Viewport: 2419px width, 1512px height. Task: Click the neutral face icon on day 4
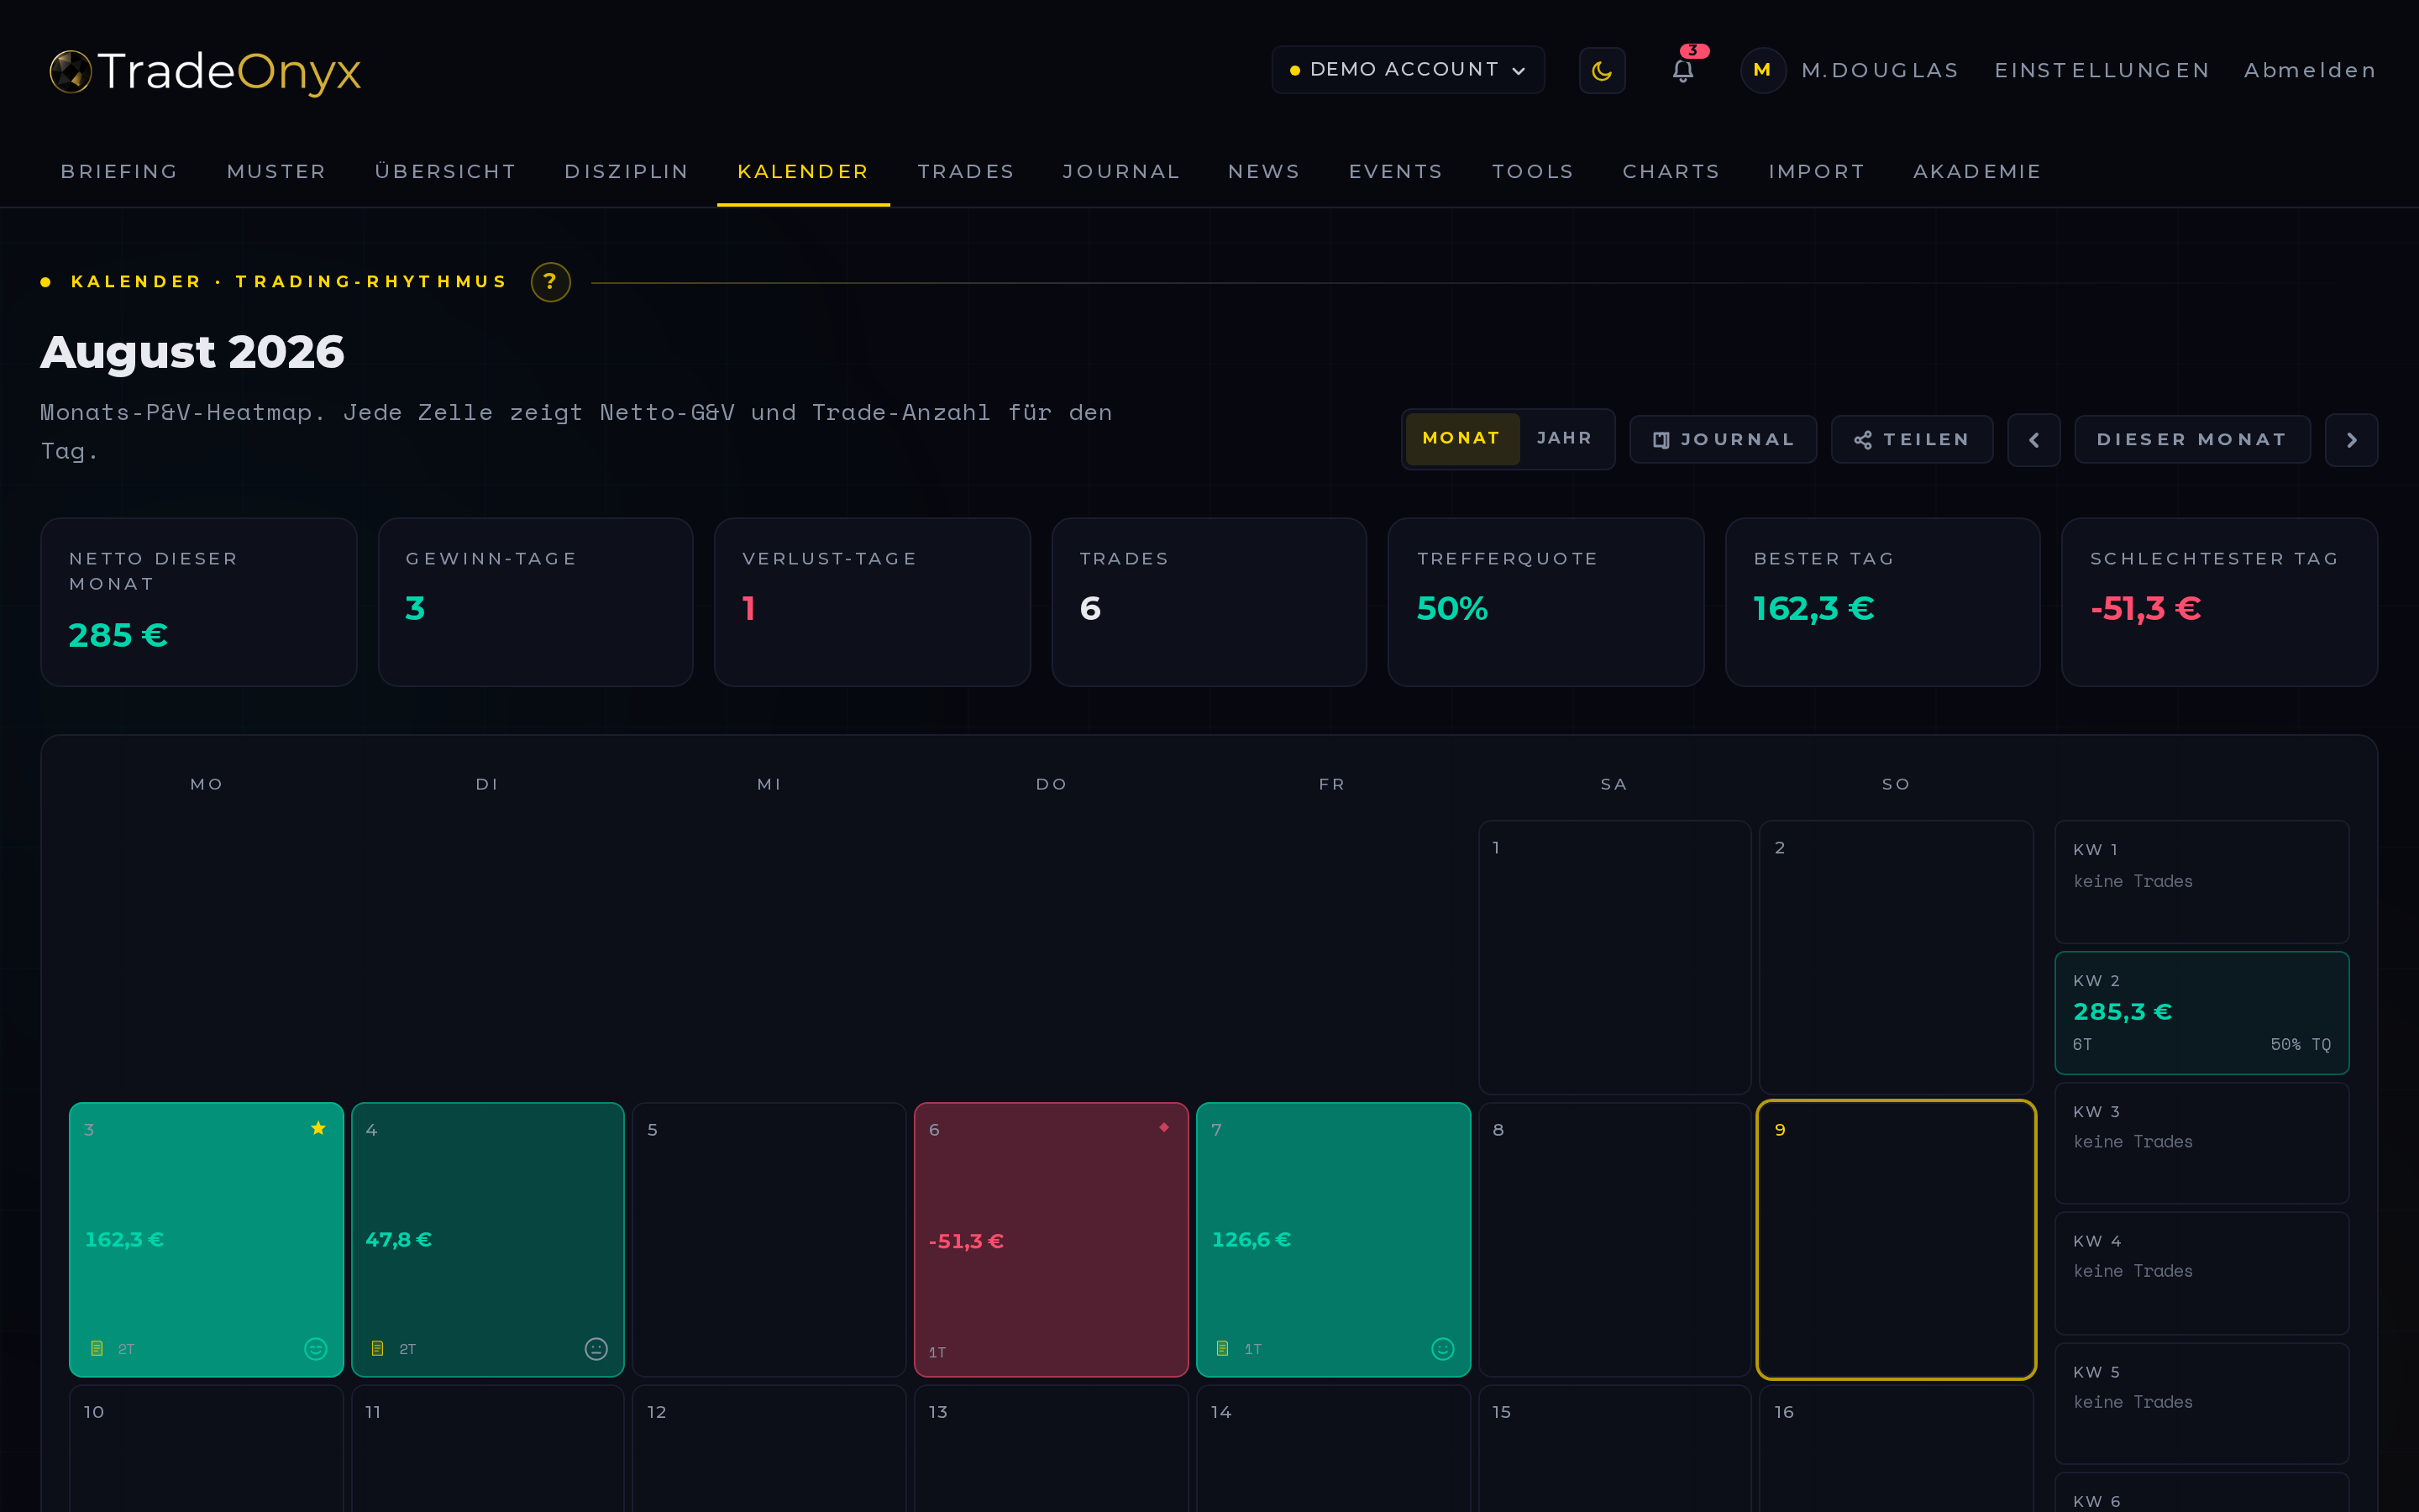point(596,1348)
